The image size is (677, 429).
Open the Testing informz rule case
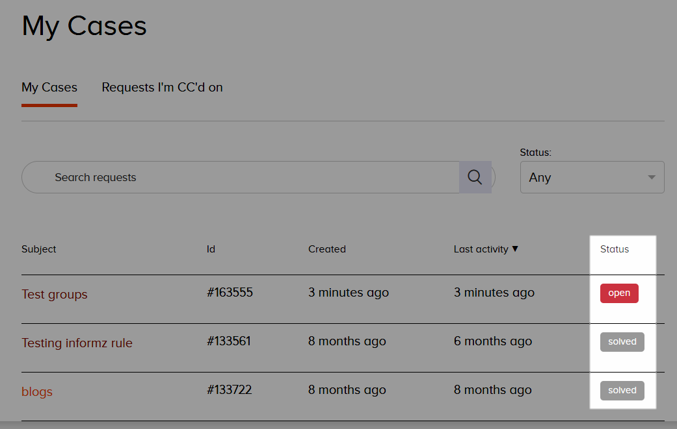coord(77,343)
